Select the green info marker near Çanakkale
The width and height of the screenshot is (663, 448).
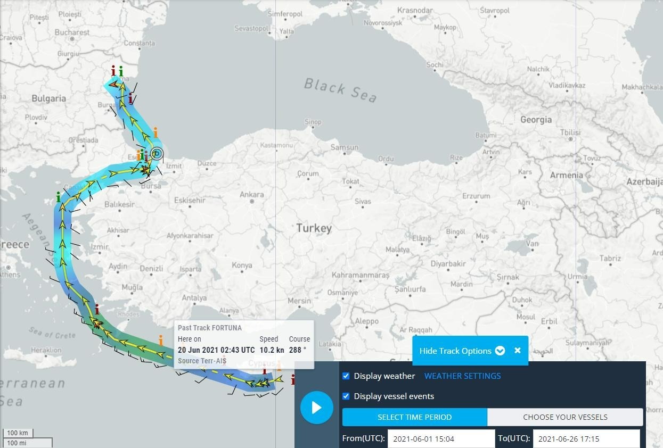click(59, 198)
